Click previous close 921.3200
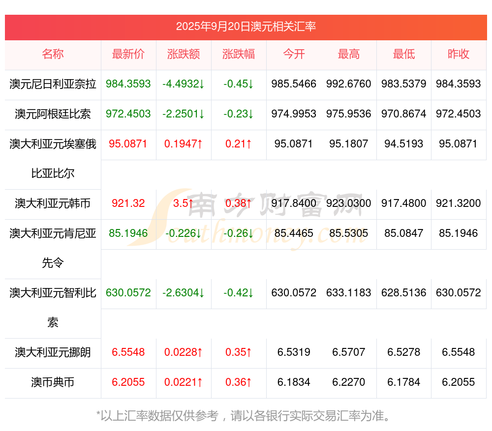492x431 pixels. tap(459, 203)
